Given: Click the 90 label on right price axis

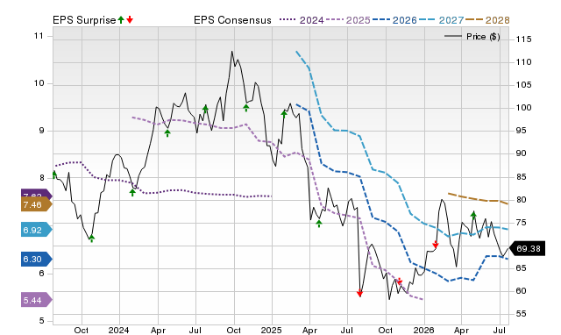Looking at the screenshot, I should point(522,153).
